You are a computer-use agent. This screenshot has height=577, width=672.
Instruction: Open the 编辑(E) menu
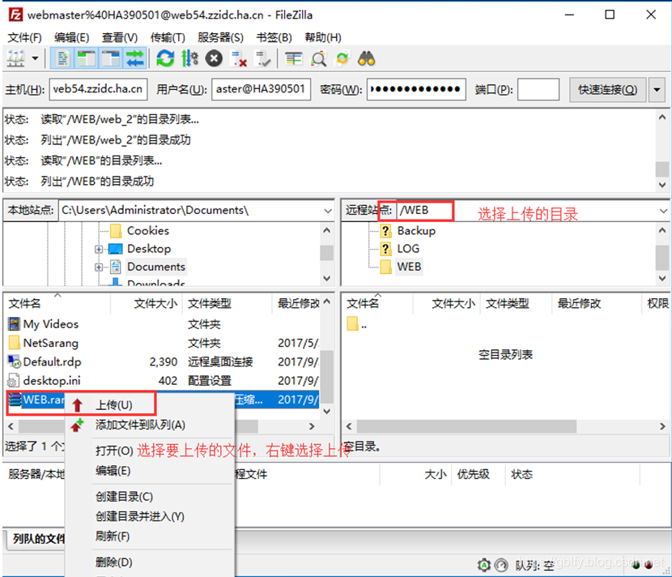coord(71,37)
